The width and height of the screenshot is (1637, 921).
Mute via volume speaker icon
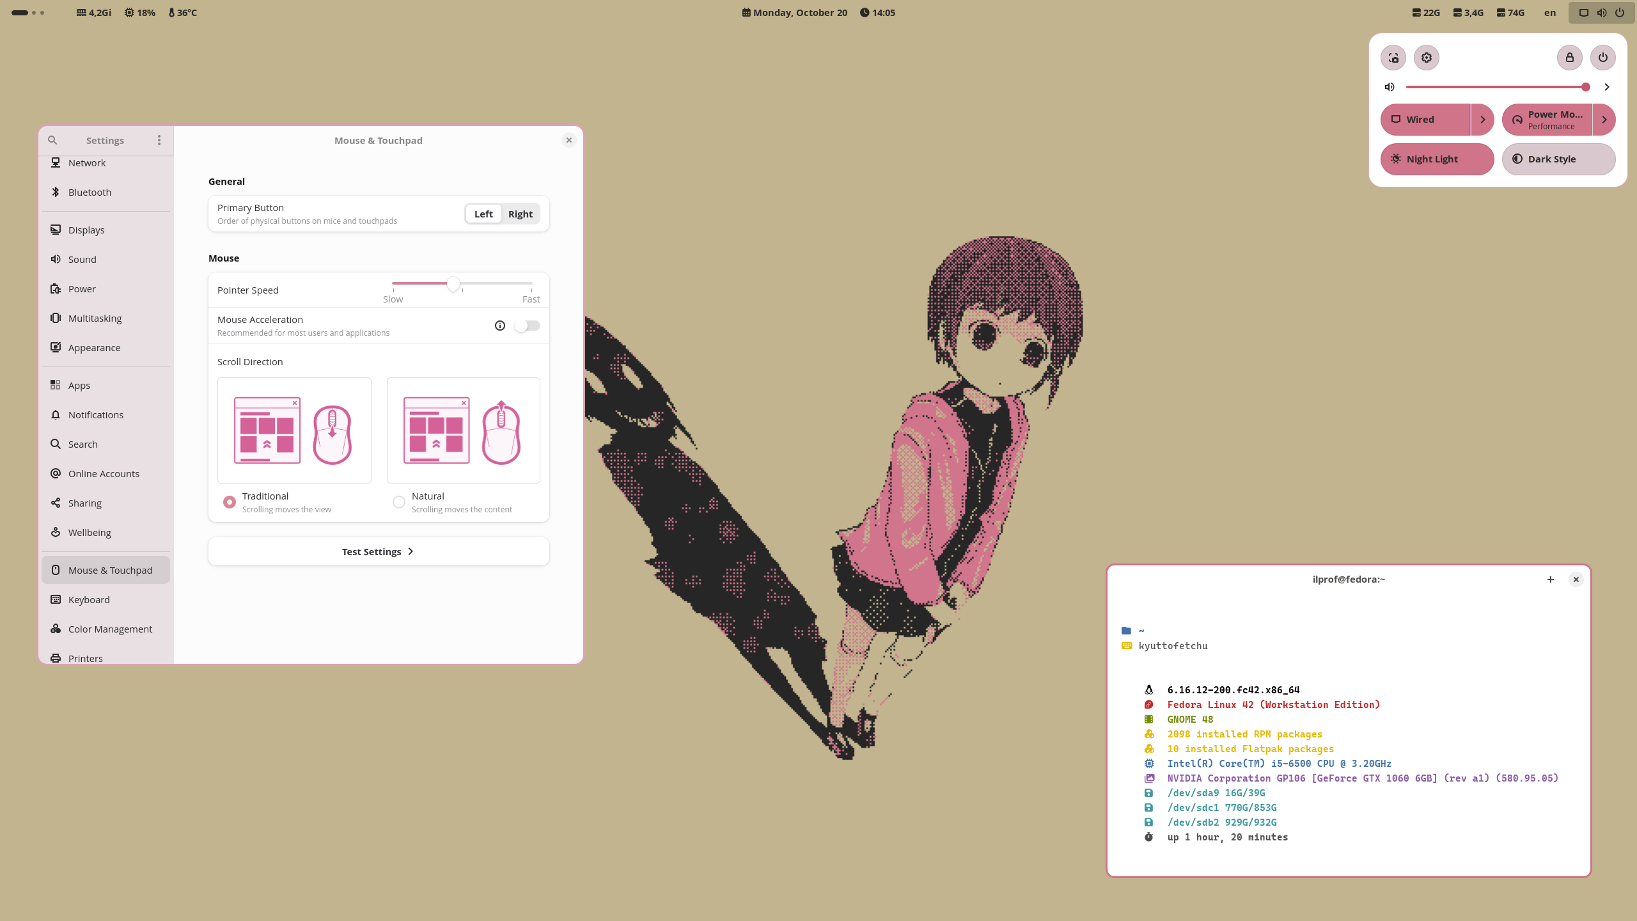coord(1390,87)
